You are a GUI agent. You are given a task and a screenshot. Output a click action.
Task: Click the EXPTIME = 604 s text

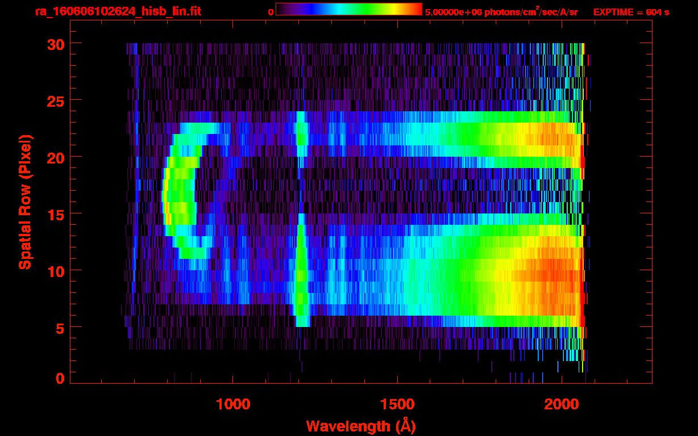coord(631,12)
